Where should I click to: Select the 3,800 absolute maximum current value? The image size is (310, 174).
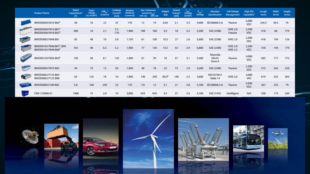(x=129, y=94)
